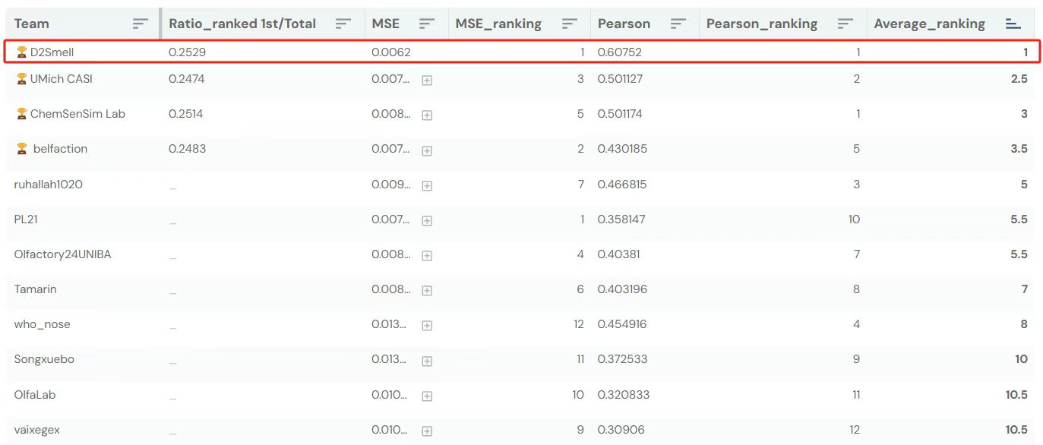Select team name vaixegex
Viewport: 1043px width, 445px height.
pos(36,430)
